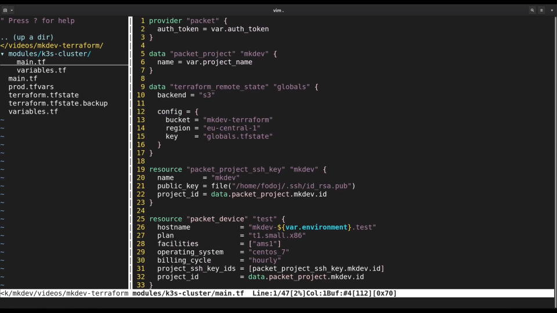Open terraform.tfstate file
The image size is (557, 313).
[44, 95]
